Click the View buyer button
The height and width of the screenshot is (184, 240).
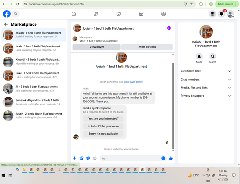point(96,47)
